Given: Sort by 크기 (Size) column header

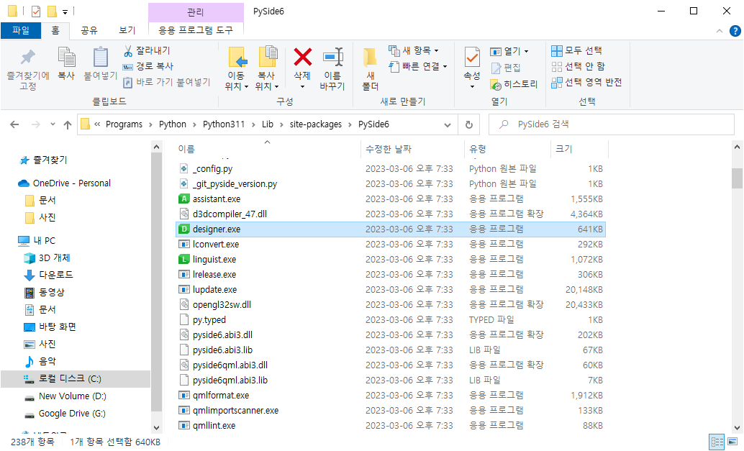Looking at the screenshot, I should point(579,149).
